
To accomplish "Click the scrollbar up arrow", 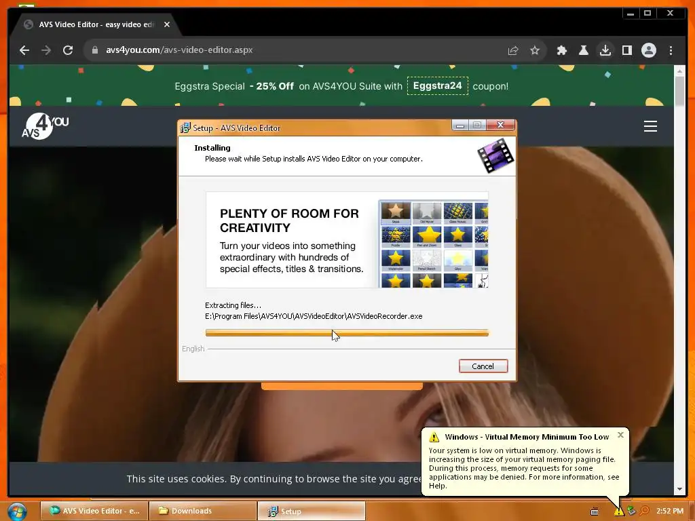I will pyautogui.click(x=679, y=71).
